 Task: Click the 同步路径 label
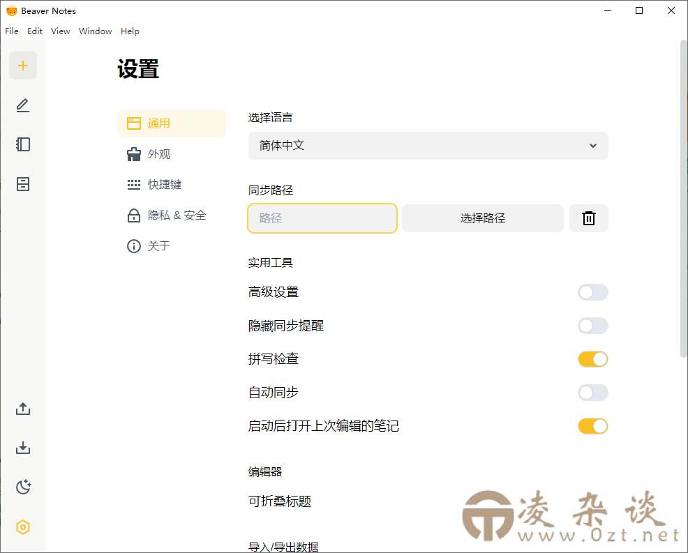tap(270, 190)
